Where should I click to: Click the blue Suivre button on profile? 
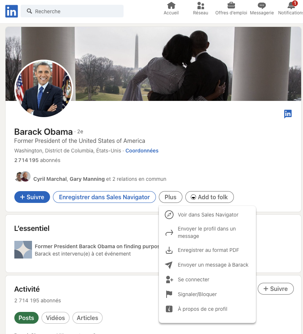point(32,197)
